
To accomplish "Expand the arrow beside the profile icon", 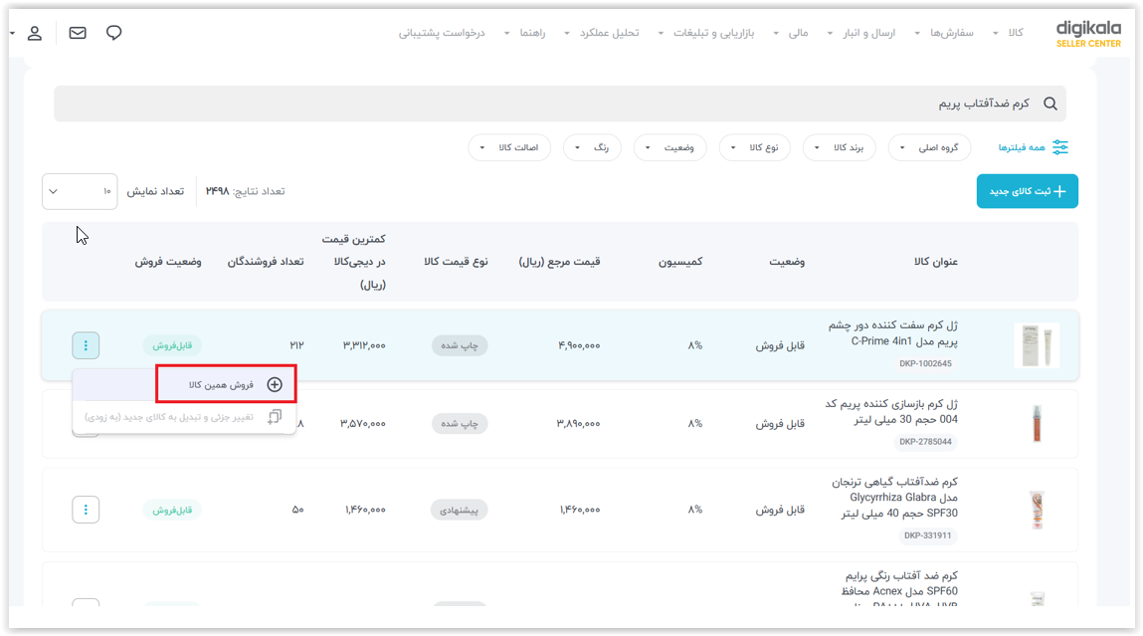I will click(12, 34).
